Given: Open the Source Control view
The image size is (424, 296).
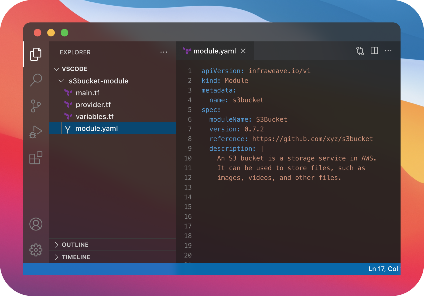Looking at the screenshot, I should click(36, 106).
